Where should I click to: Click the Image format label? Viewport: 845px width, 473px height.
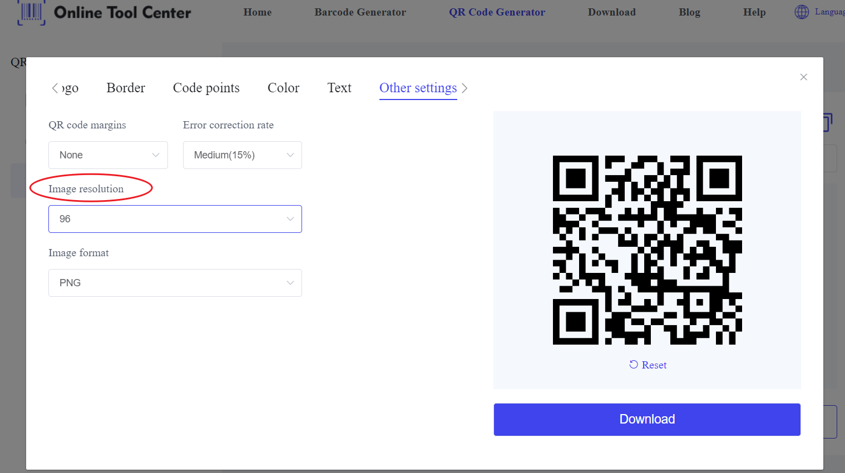(78, 253)
